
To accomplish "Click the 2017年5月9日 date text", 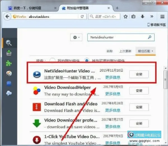I will [x=113, y=87].
